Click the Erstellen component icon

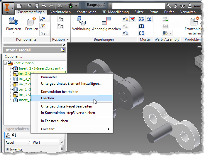(31, 21)
